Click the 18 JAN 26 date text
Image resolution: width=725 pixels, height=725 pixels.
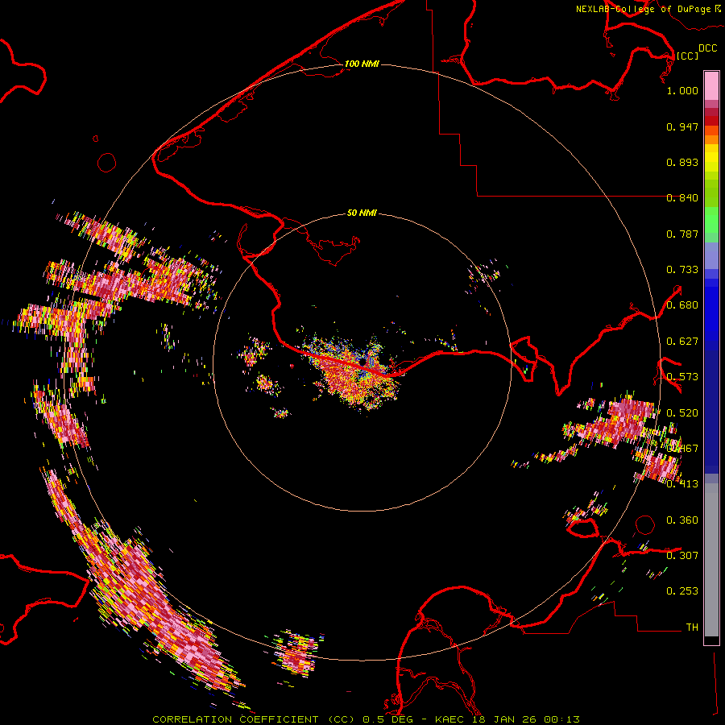(504, 719)
